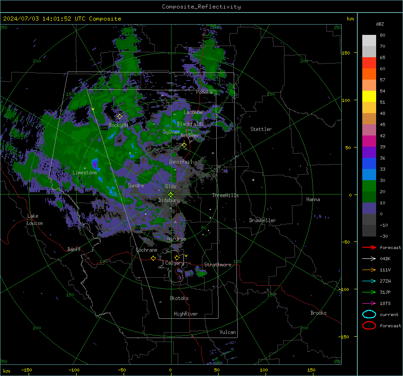Screen dimensions: 403x376
Task: Click the Stettler city label
Action: coord(261,129)
